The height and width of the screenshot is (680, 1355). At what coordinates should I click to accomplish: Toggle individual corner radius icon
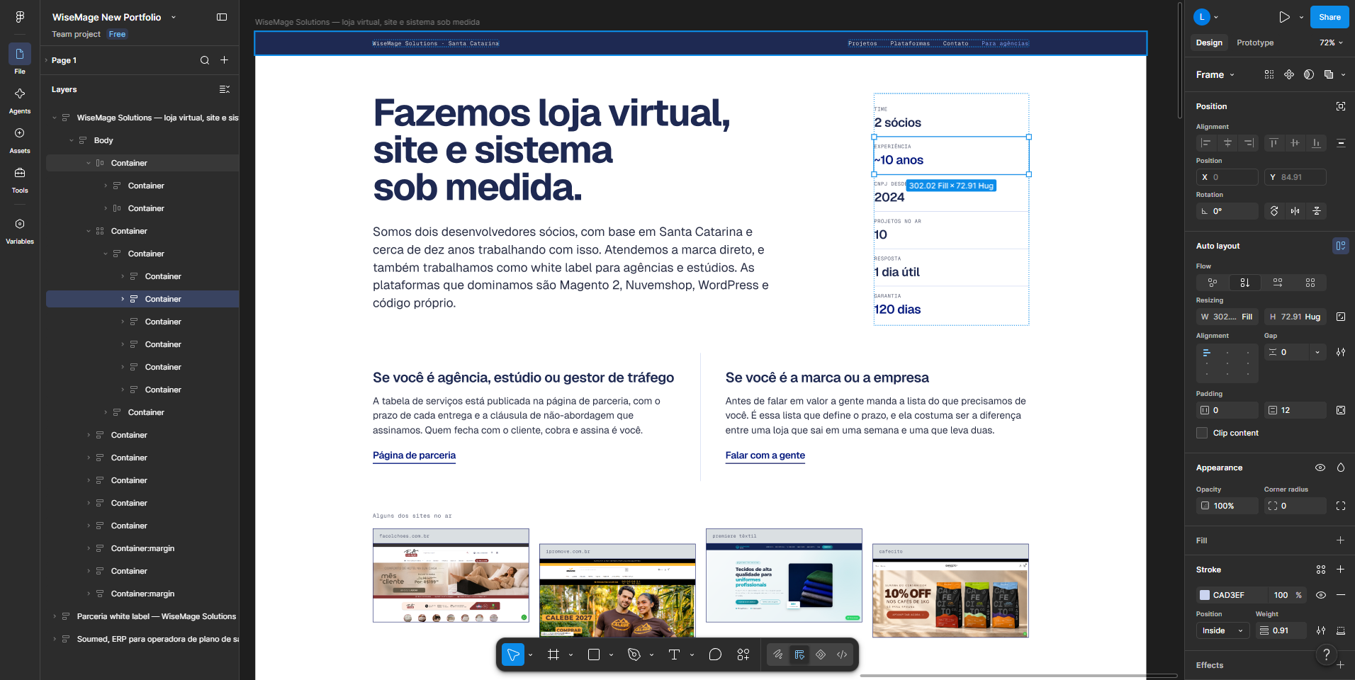[x=1341, y=506]
